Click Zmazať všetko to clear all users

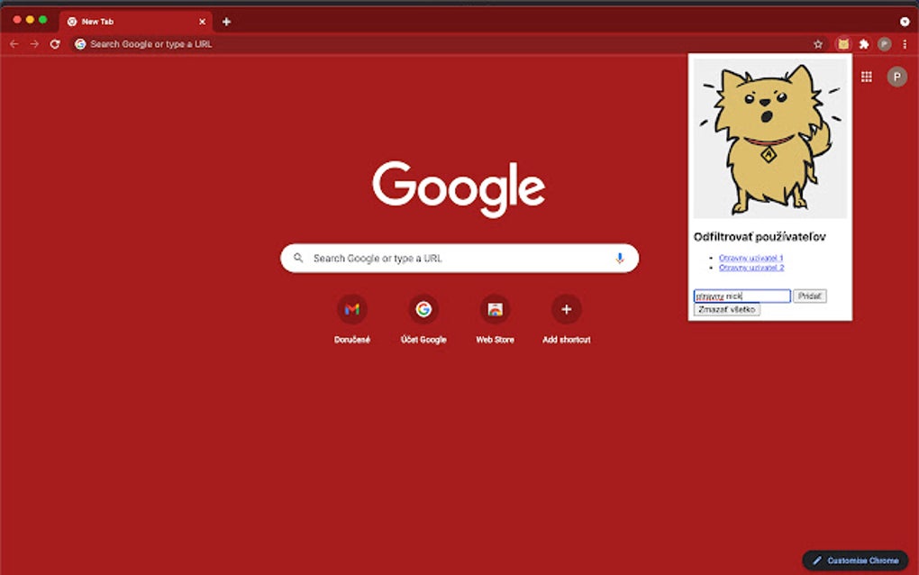pyautogui.click(x=726, y=309)
